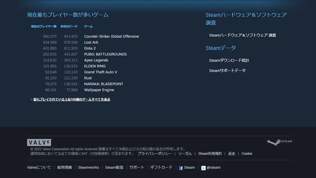Click the 現在最もプレイヤー数が多いゲーム heading
The height and width of the screenshot is (178, 316).
tap(68, 15)
